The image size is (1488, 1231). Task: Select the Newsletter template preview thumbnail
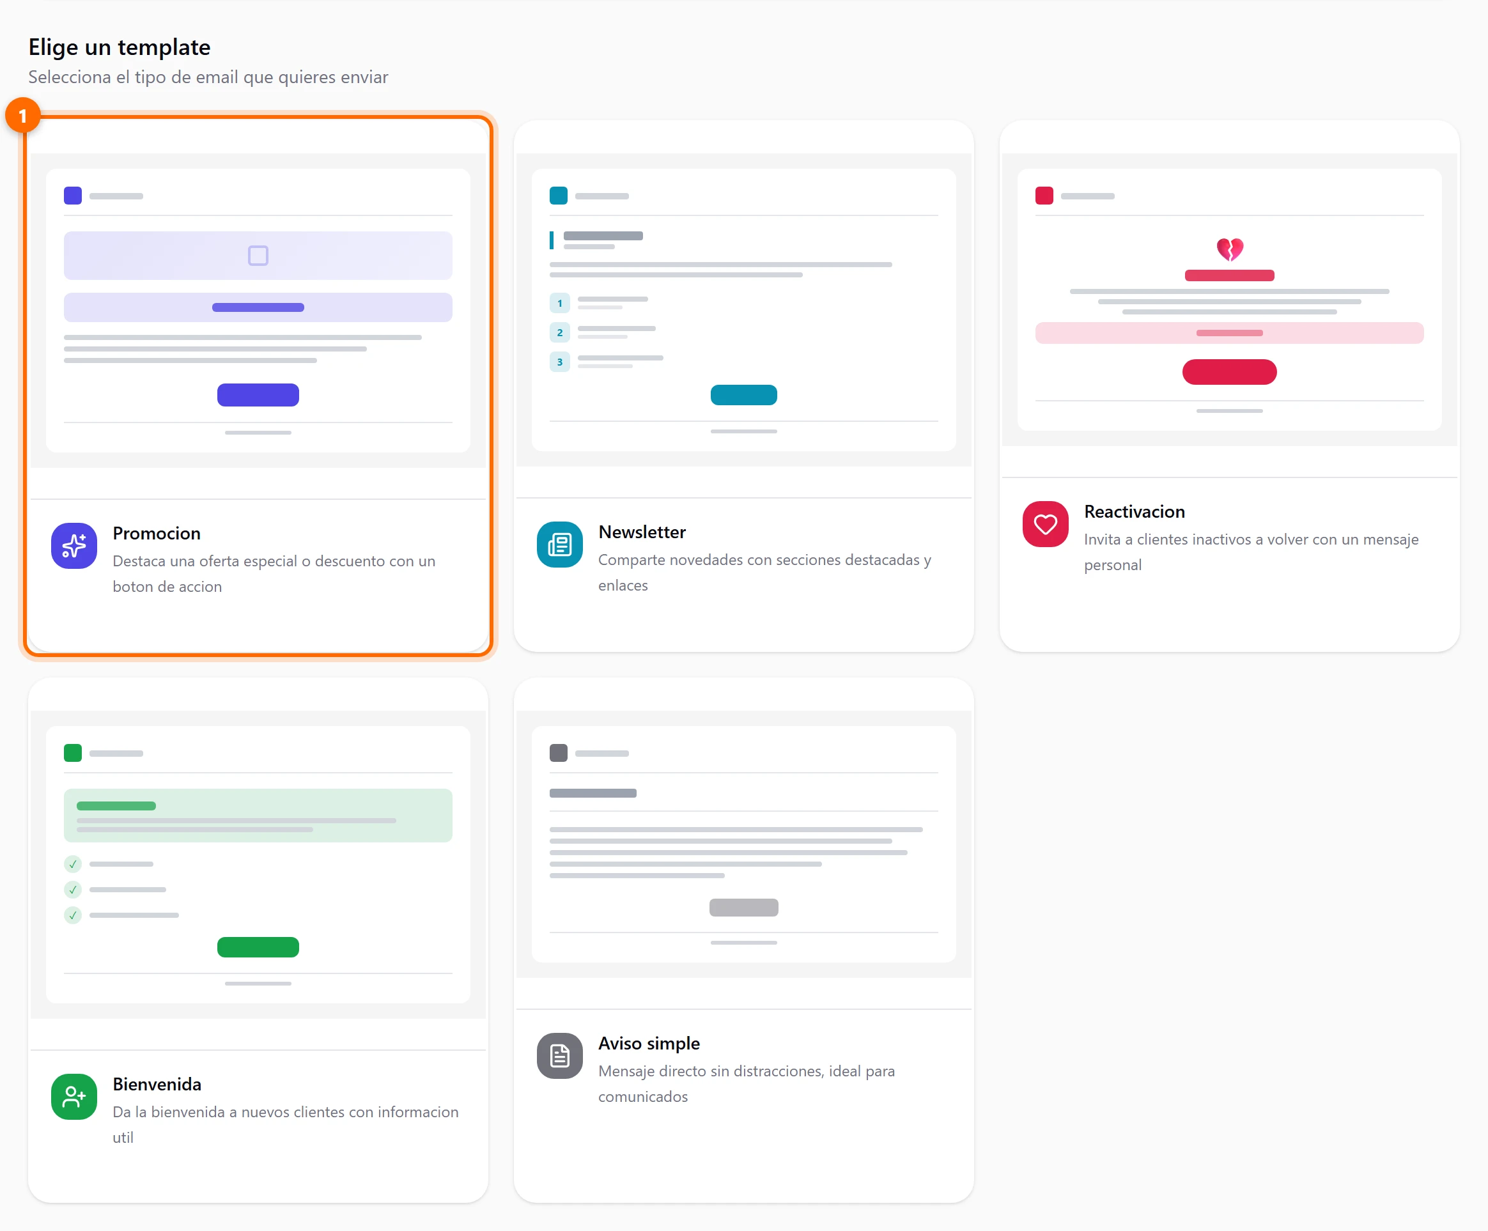[743, 310]
